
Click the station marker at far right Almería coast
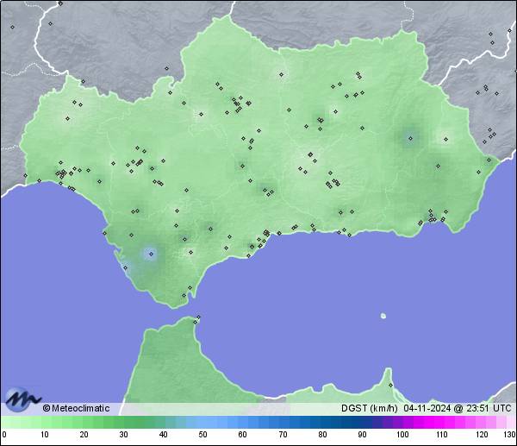point(490,159)
